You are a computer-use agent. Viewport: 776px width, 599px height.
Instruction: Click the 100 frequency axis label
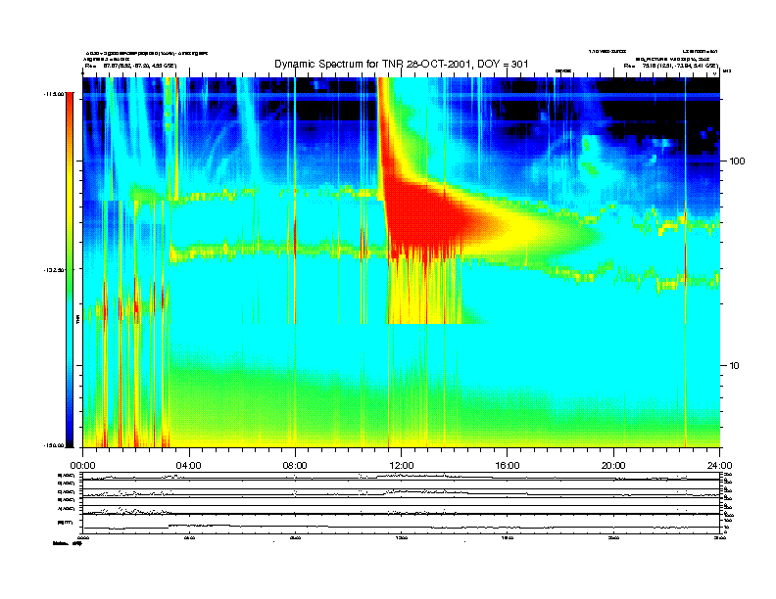click(738, 161)
